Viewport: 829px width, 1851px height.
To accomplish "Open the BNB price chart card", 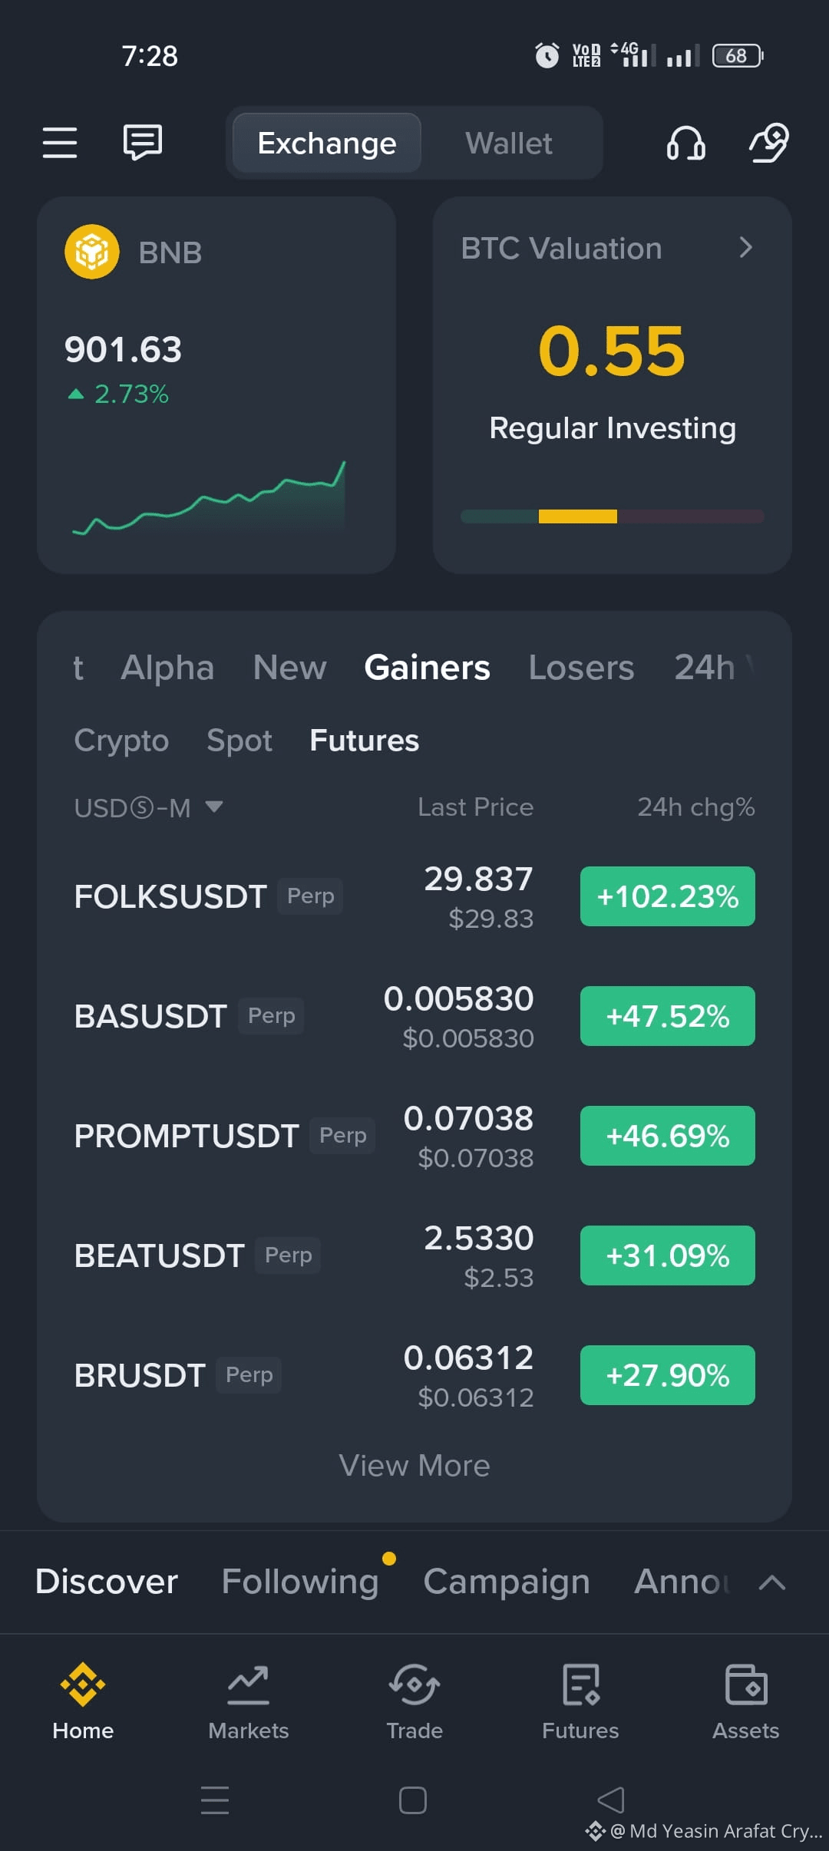I will 216,385.
